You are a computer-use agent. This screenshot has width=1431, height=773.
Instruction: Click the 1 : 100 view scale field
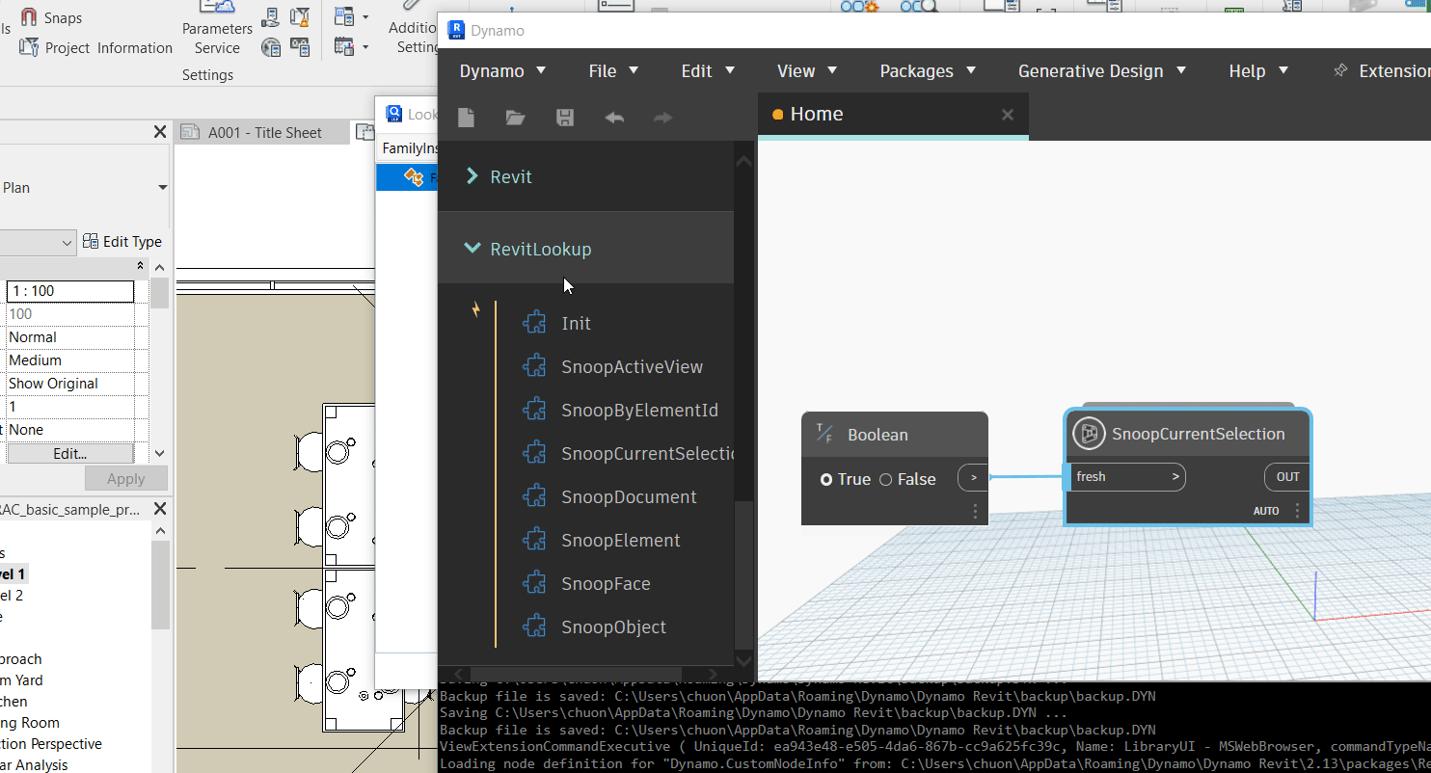coord(70,291)
